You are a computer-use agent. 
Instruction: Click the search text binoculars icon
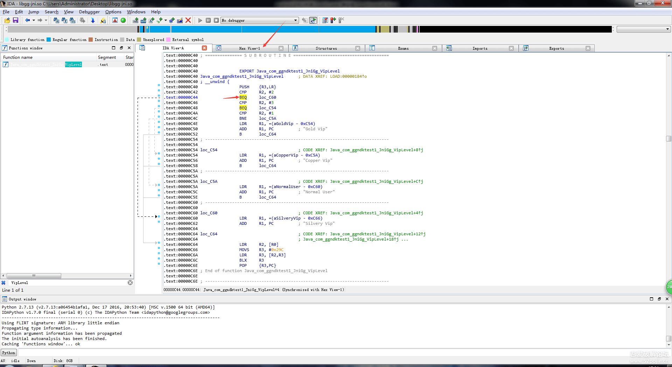64,20
